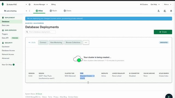Click the Create Index link
Viewport: 175px width, 98px height.
click(x=164, y=76)
